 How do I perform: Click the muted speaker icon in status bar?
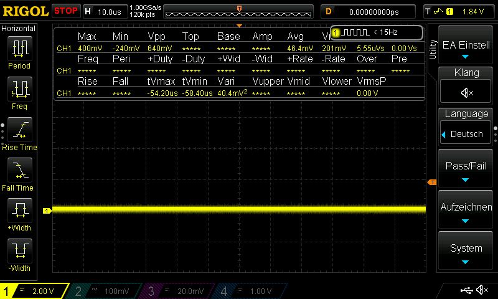click(482, 290)
